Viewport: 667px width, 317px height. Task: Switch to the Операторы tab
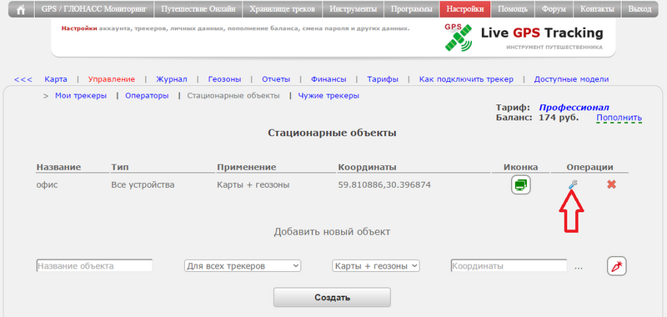(147, 96)
